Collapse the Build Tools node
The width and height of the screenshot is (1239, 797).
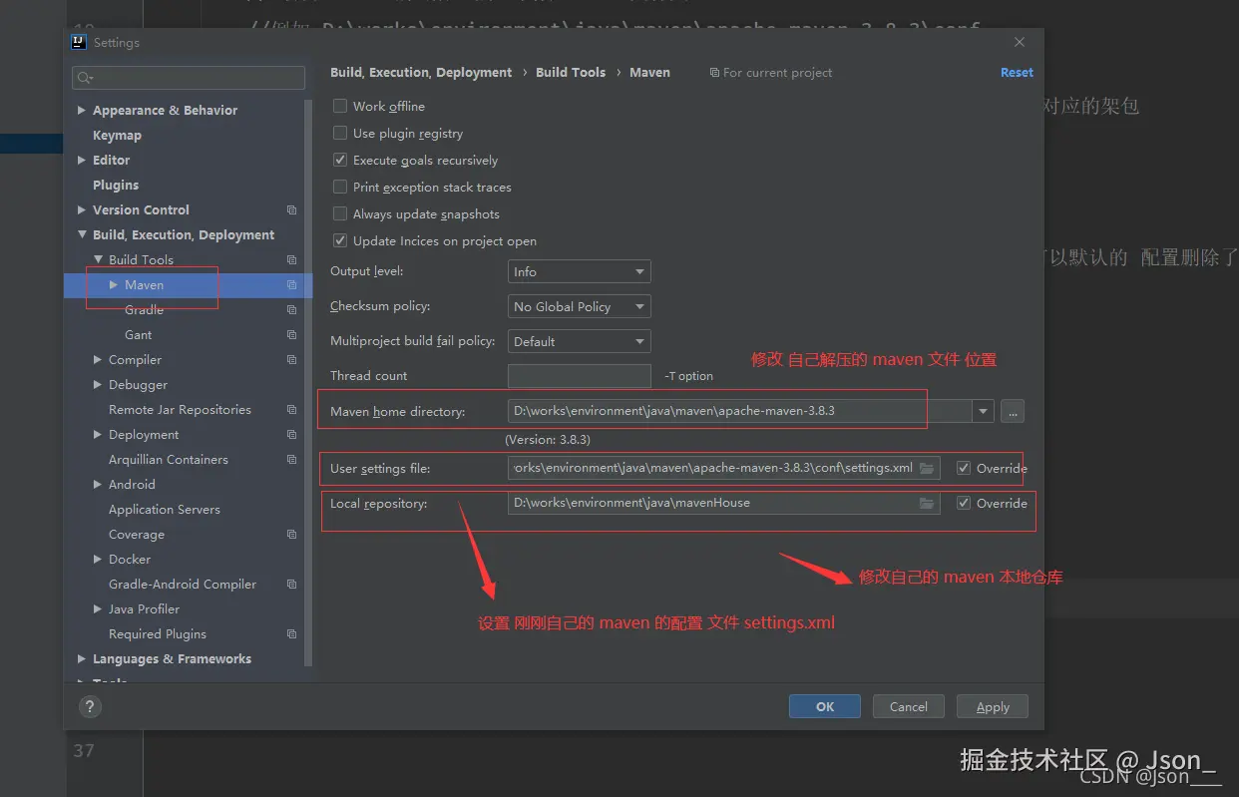[98, 259]
